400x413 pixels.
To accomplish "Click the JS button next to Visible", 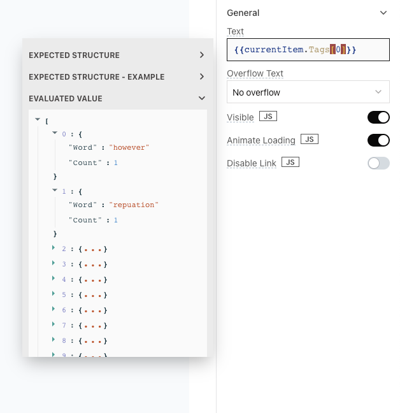I will coord(268,116).
